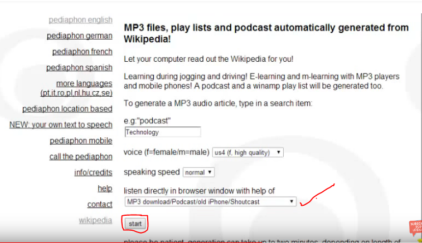Open the pediaphon english link
The height and width of the screenshot is (243, 422).
80,20
